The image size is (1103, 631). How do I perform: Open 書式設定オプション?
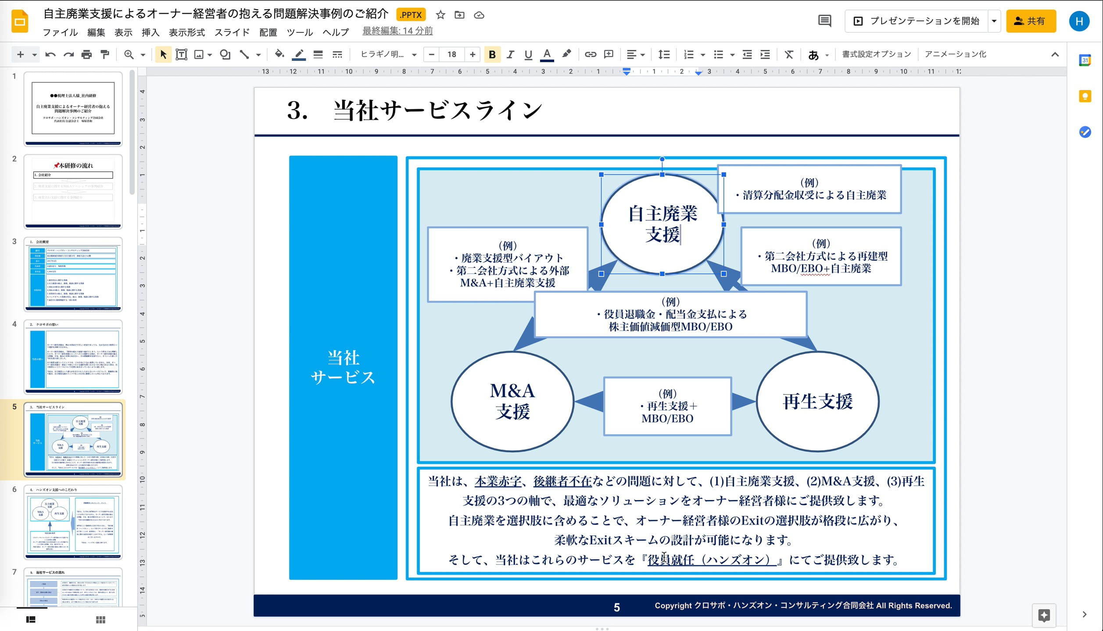(875, 54)
